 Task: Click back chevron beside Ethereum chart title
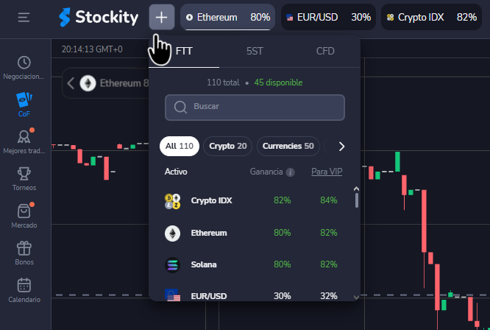pyautogui.click(x=71, y=83)
